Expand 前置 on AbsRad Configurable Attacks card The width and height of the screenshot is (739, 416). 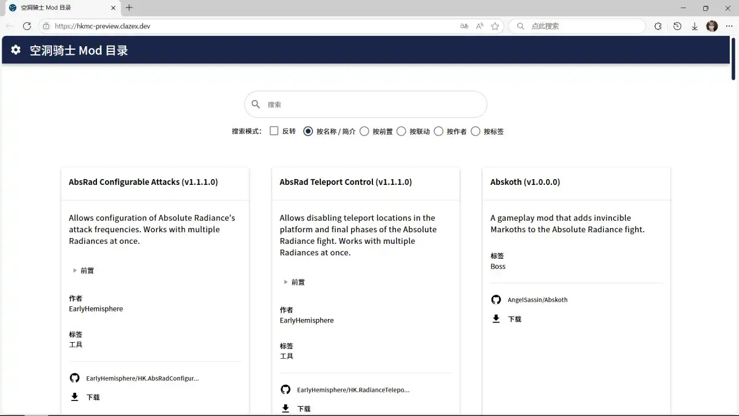pos(83,270)
